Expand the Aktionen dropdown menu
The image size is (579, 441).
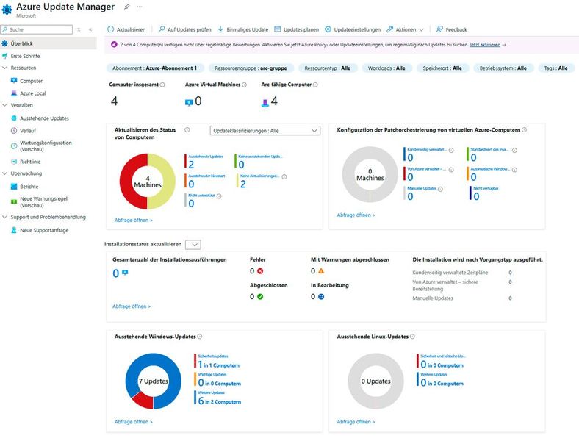pos(405,29)
